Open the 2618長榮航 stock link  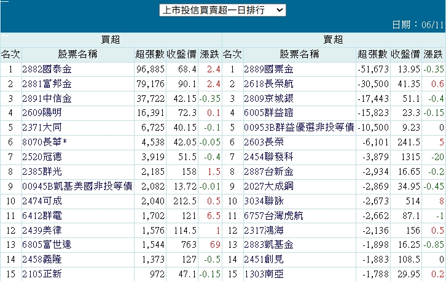(268, 84)
